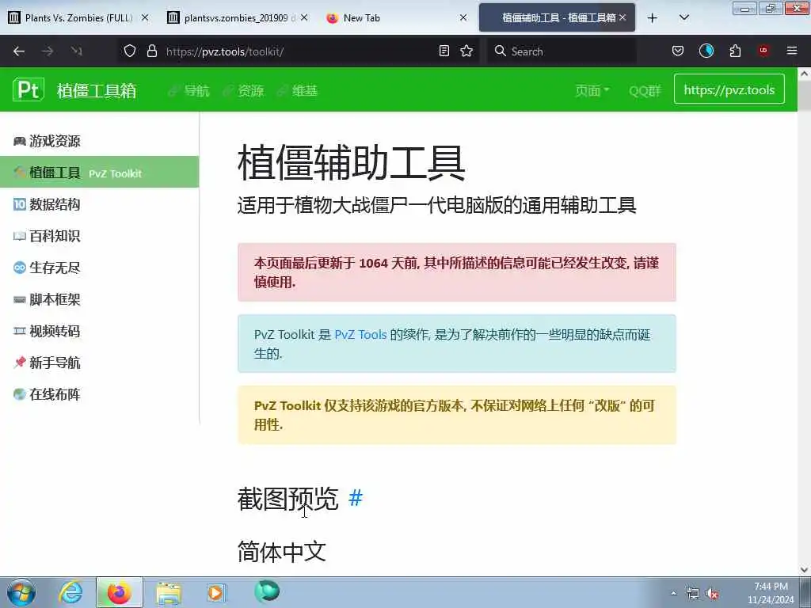Click the Pt logo in the green header

click(29, 90)
